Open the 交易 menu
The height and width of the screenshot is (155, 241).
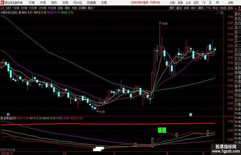tap(104, 3)
